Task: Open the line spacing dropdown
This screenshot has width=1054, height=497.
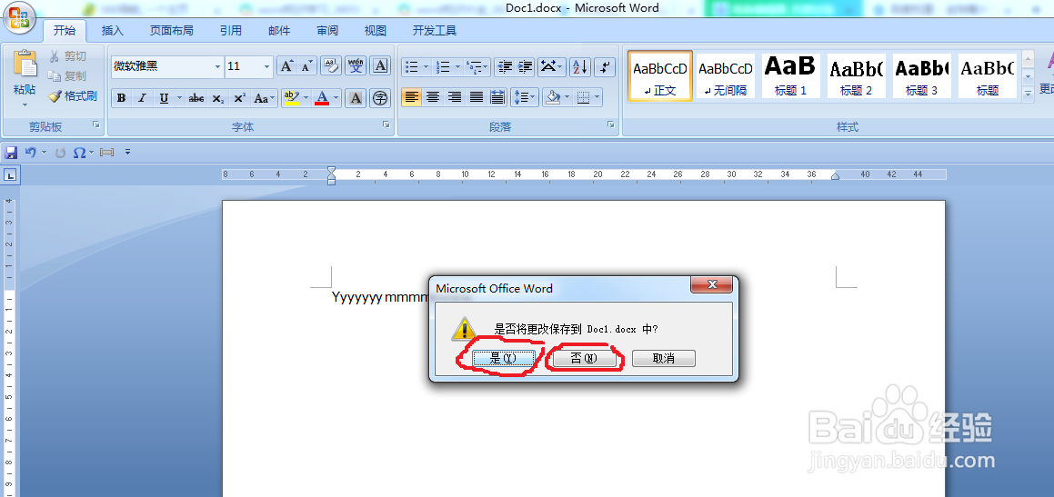Action: click(525, 98)
